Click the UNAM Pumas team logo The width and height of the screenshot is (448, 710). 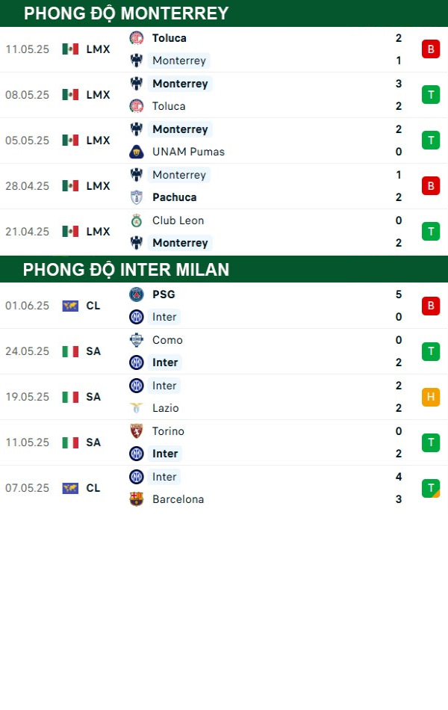coord(137,152)
